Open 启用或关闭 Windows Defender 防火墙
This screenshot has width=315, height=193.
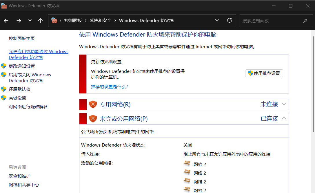30,77
